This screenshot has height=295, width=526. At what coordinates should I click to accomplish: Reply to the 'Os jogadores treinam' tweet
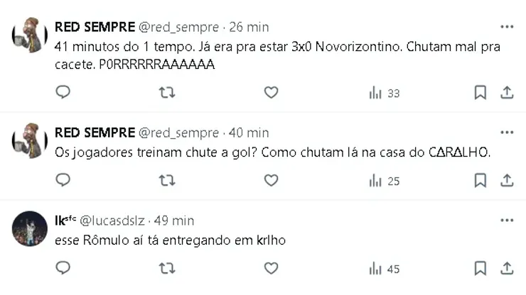63,181
